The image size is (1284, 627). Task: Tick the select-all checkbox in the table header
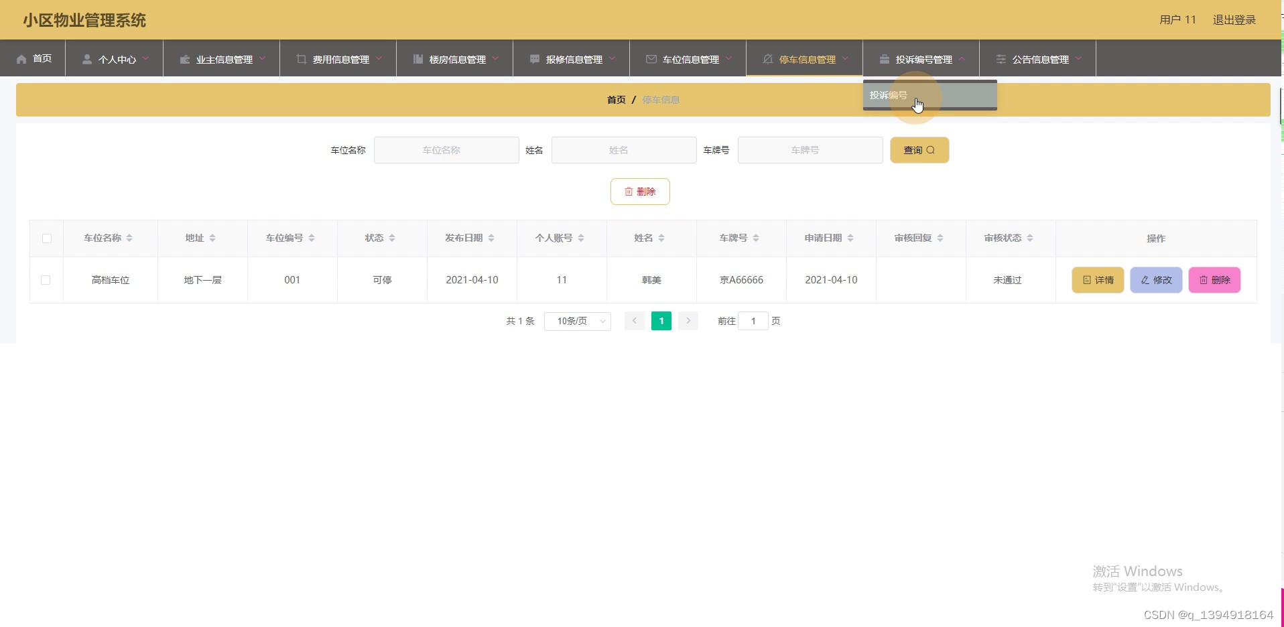pos(47,238)
